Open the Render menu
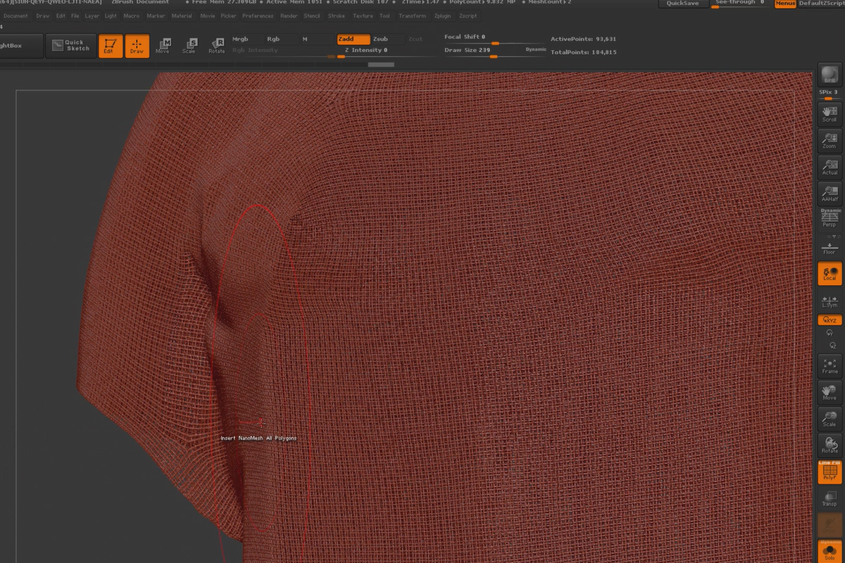Screen dimensions: 845x563 (x=289, y=15)
